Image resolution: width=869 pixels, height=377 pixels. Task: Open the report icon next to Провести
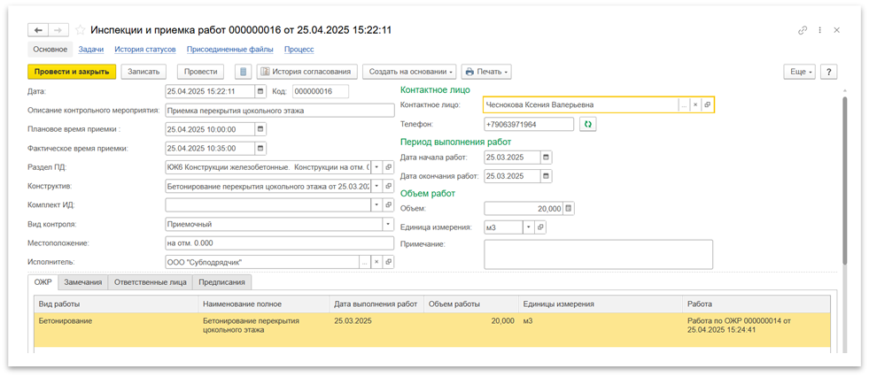[x=244, y=72]
